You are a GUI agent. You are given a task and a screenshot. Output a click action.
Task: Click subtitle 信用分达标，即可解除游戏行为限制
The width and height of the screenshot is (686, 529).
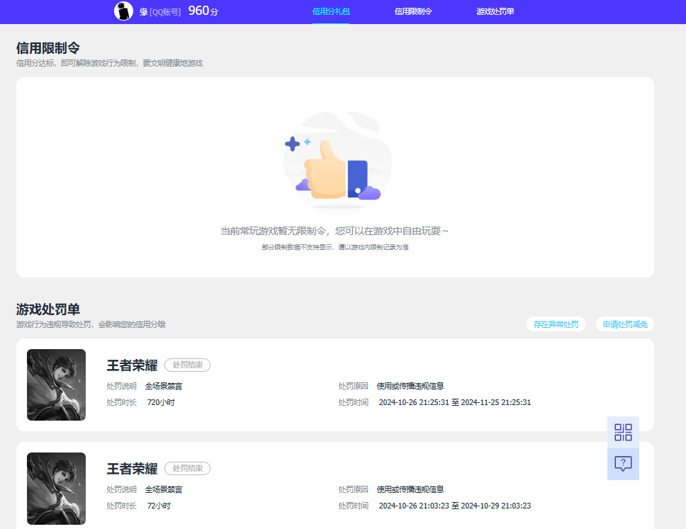109,63
